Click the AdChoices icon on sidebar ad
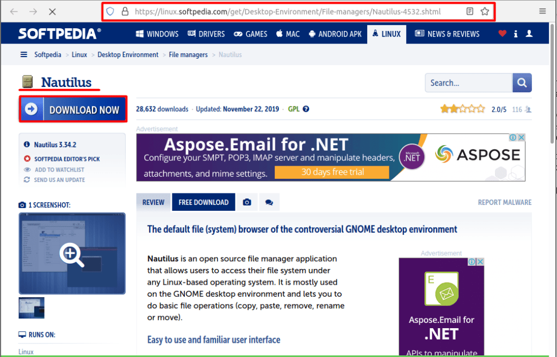This screenshot has height=357, width=557. click(x=472, y=261)
